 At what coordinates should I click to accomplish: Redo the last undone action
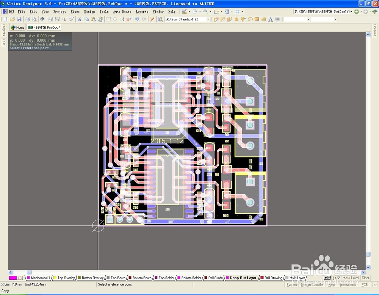tap(144, 19)
